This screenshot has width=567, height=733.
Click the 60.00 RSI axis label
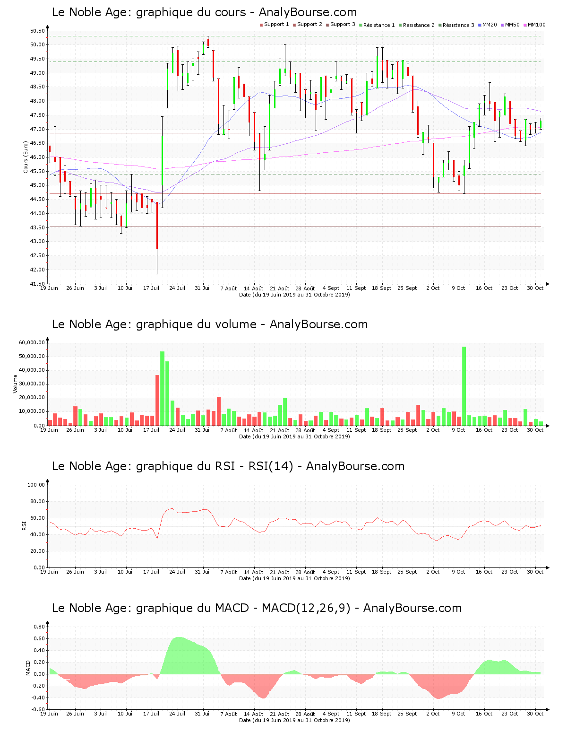coord(37,518)
